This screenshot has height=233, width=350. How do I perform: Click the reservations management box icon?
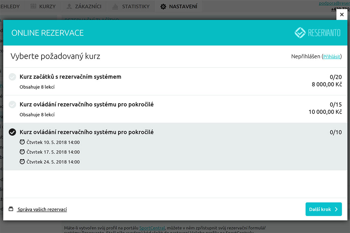11,209
